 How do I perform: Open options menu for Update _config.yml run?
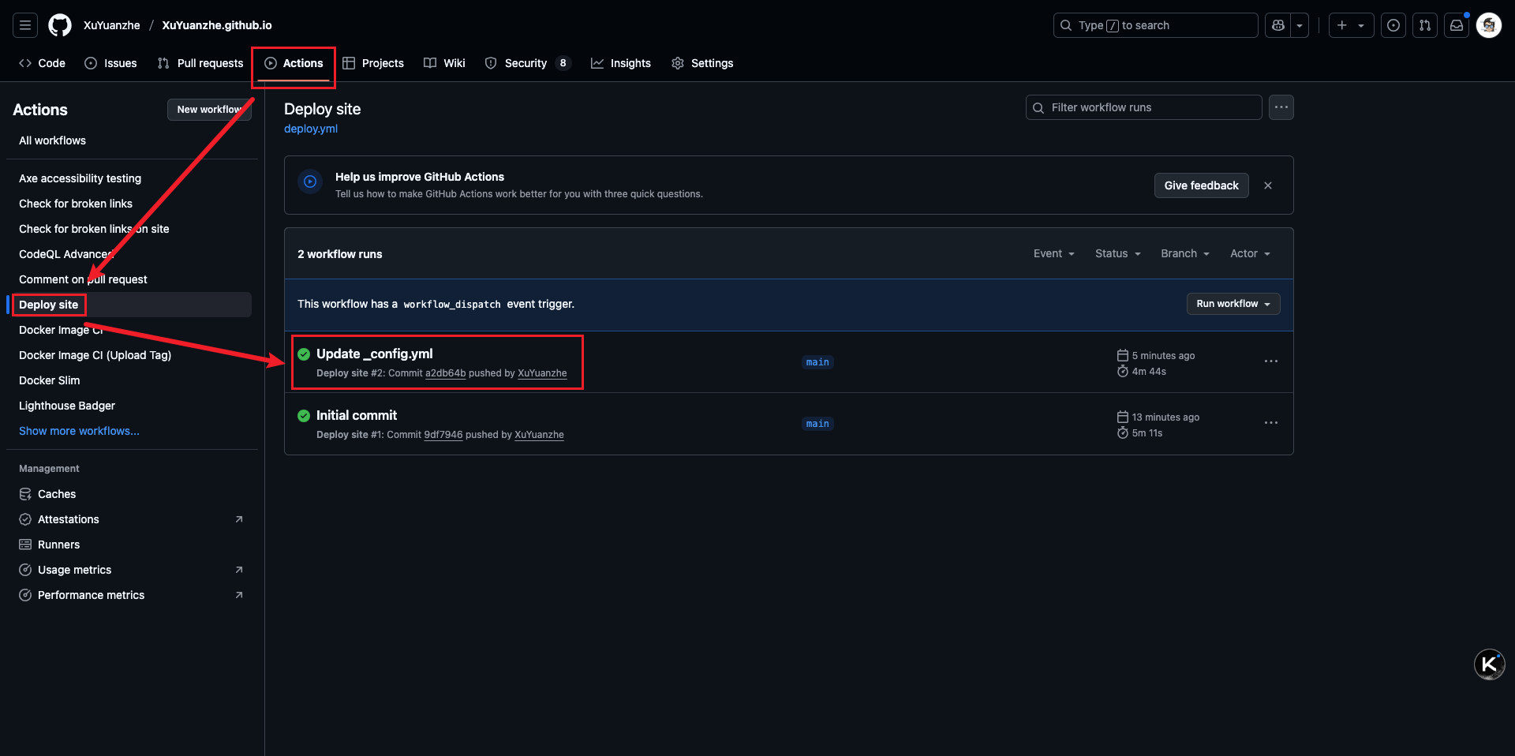tap(1271, 361)
